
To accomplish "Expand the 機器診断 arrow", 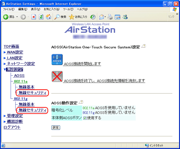I will tap(4, 122).
